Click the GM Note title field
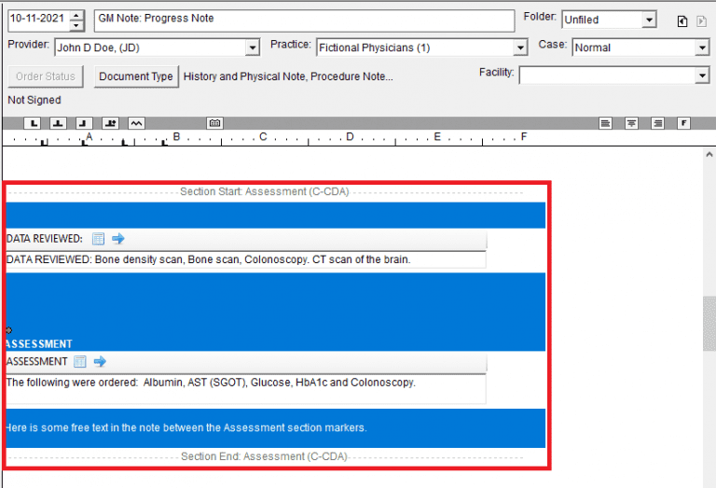Screen dimensions: 716x488 coord(305,21)
